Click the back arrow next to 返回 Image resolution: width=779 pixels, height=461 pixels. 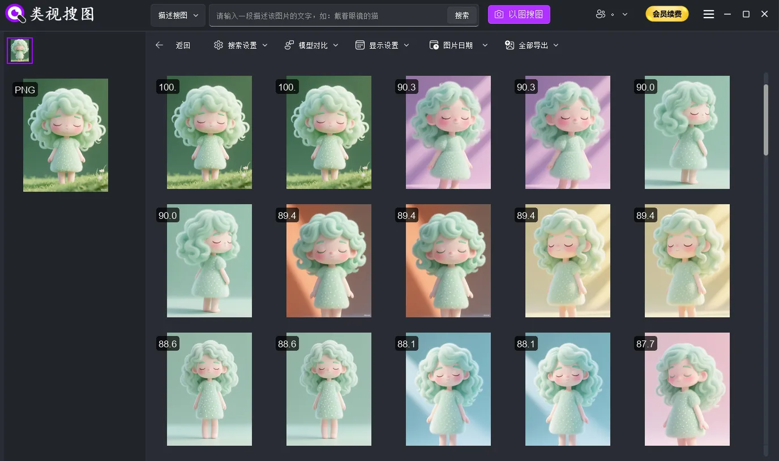160,45
